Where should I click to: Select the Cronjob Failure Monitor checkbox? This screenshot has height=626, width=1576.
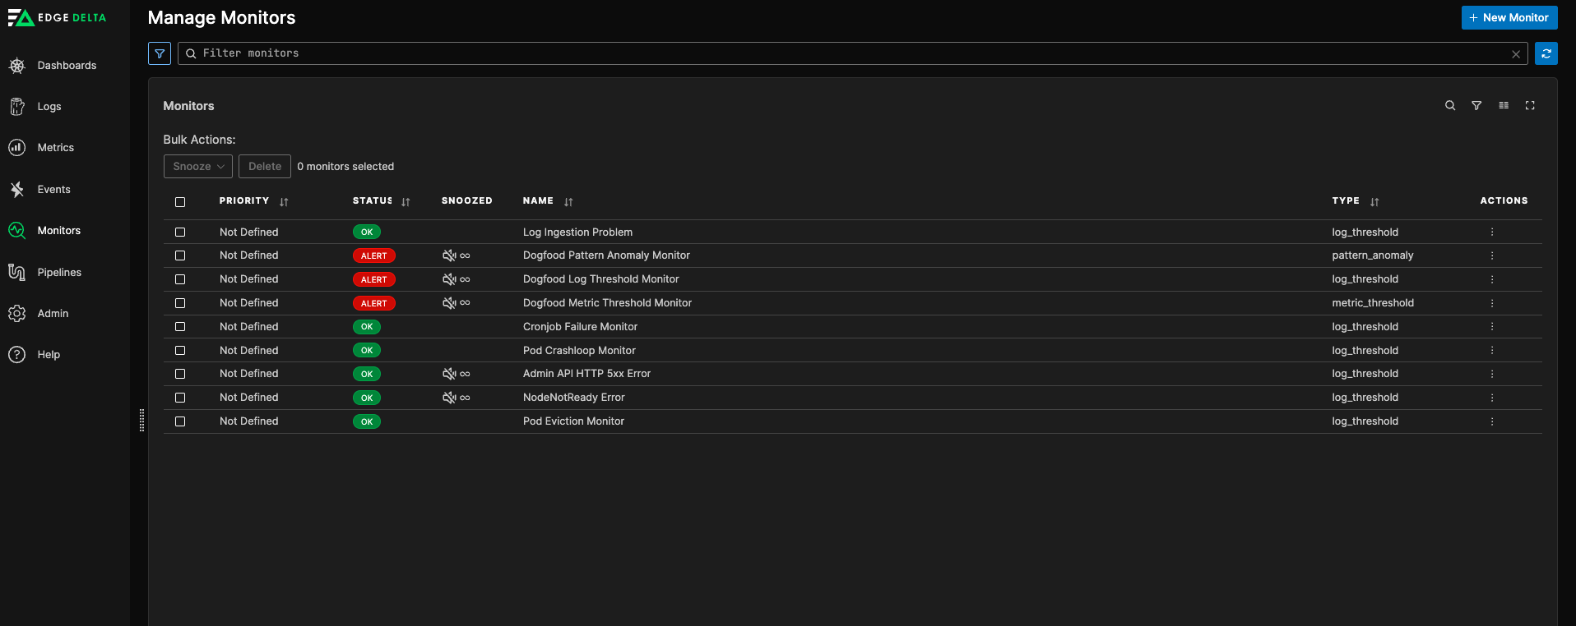pos(180,327)
